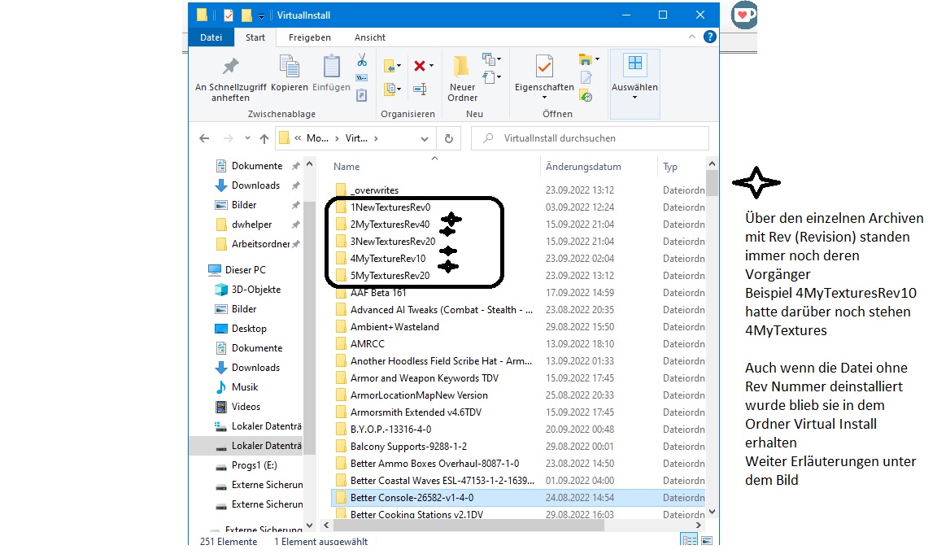Click the blue help question mark icon
937x554 pixels.
(709, 37)
